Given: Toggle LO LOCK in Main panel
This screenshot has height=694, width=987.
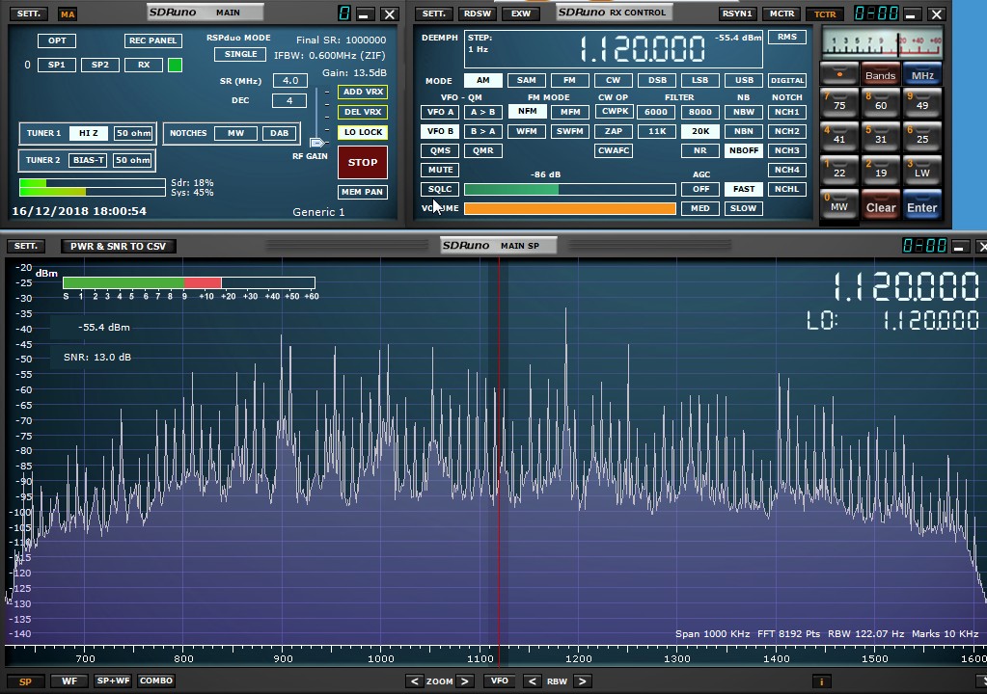Looking at the screenshot, I should 363,132.
